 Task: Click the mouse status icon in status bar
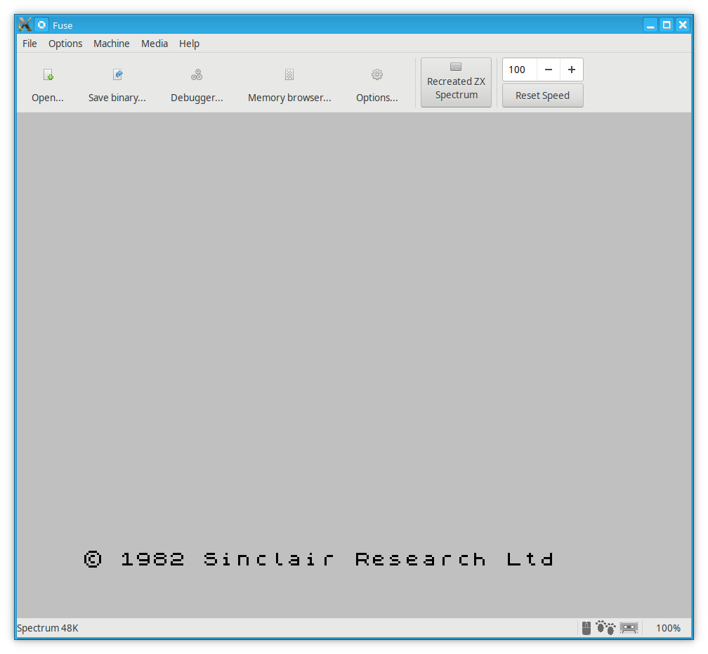[586, 628]
